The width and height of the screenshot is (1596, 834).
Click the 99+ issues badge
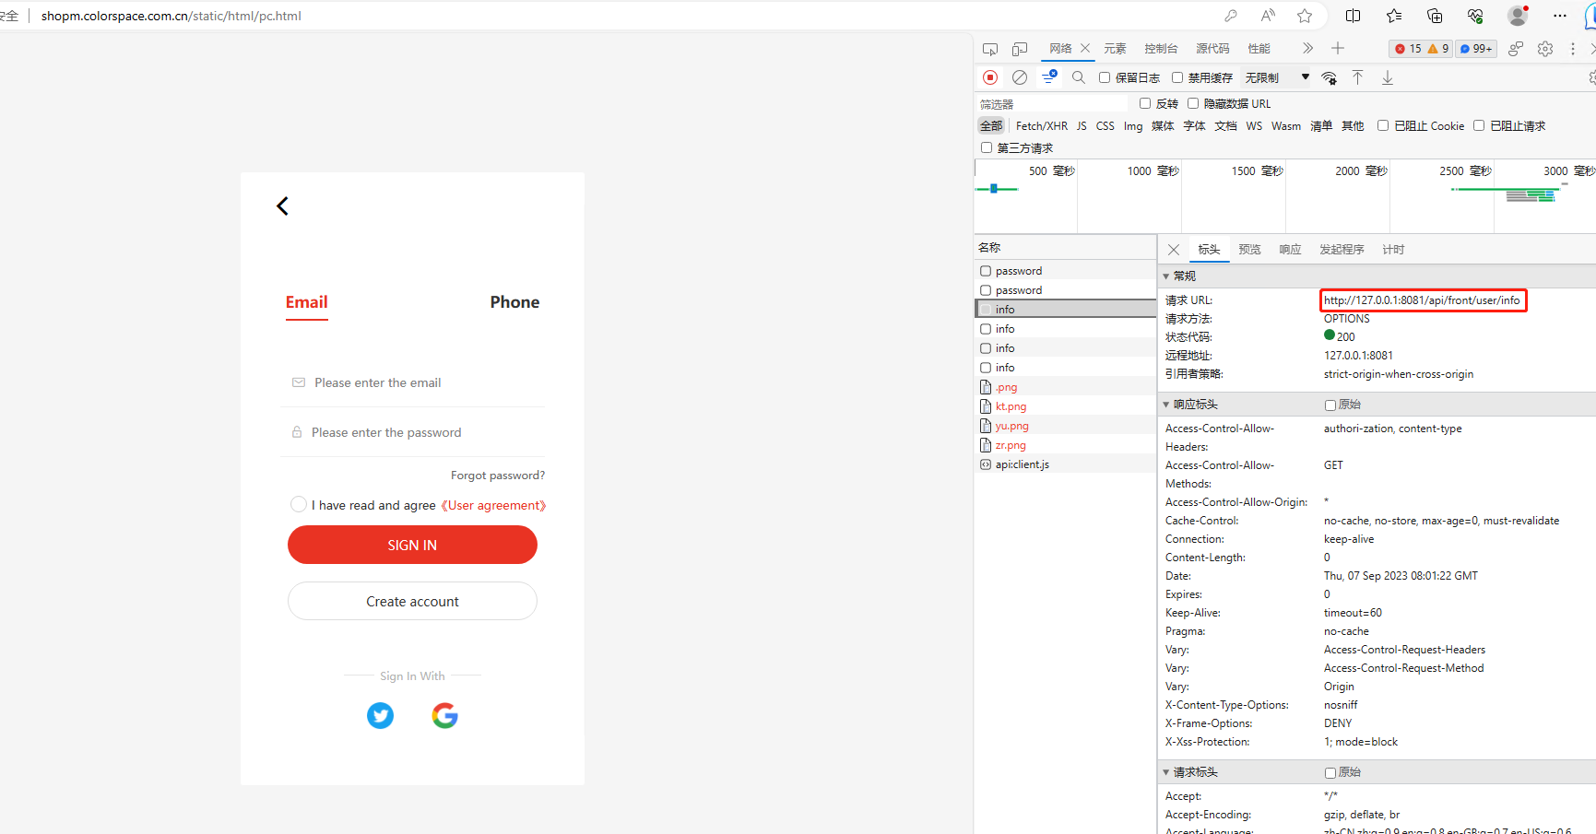coord(1476,49)
